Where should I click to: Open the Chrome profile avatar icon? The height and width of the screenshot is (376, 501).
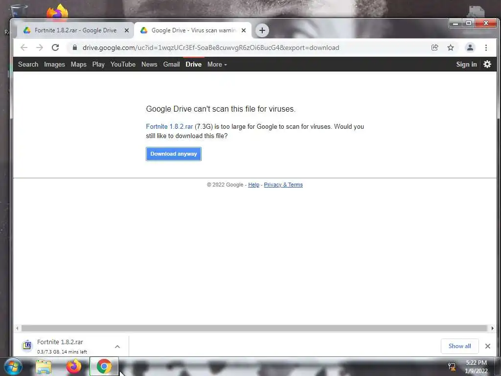coord(470,47)
